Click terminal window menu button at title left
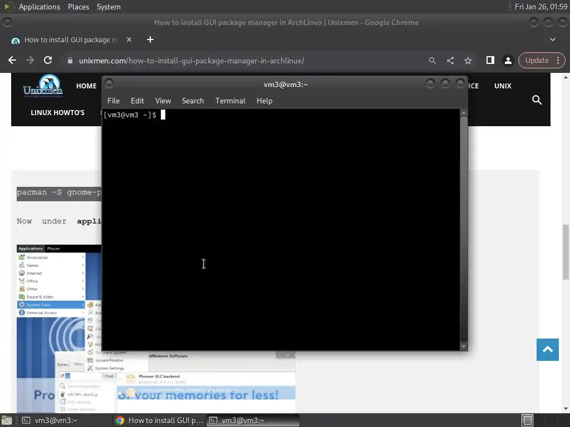 click(109, 84)
